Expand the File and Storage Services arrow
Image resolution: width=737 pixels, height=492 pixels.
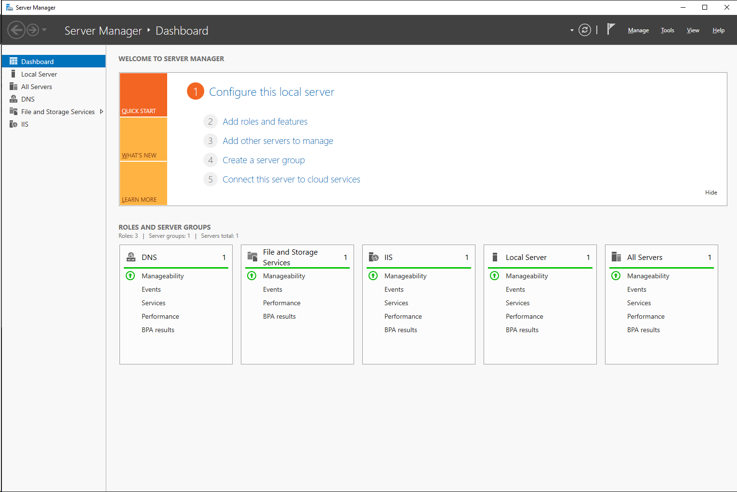[101, 112]
